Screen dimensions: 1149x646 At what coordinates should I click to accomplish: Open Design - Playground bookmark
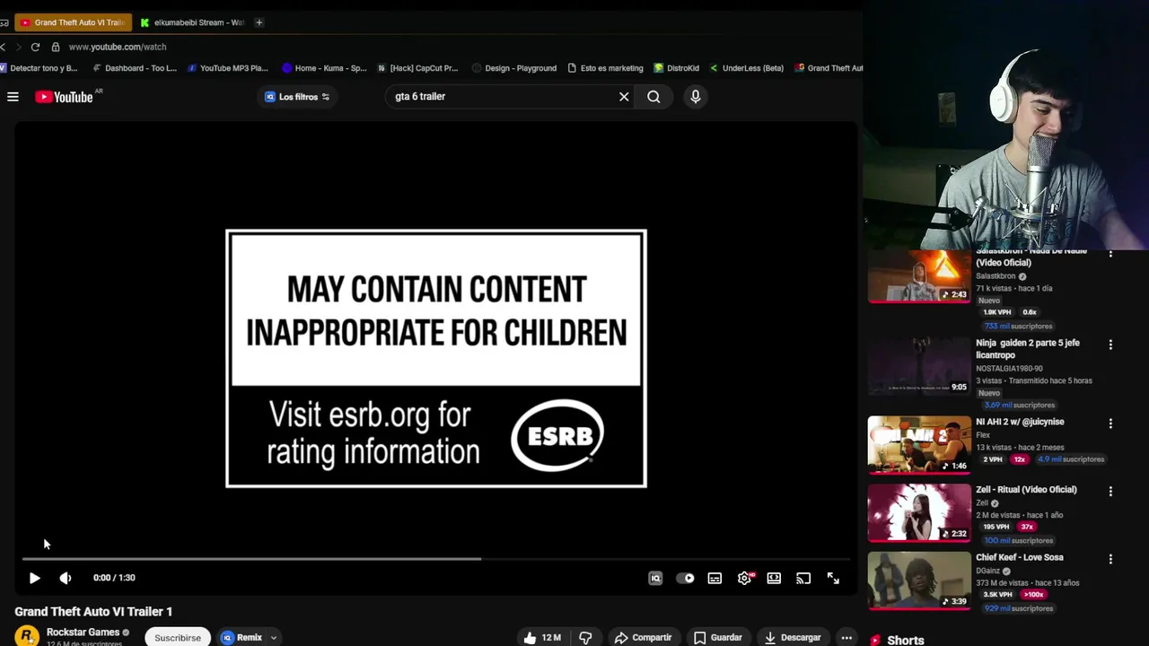click(x=514, y=68)
